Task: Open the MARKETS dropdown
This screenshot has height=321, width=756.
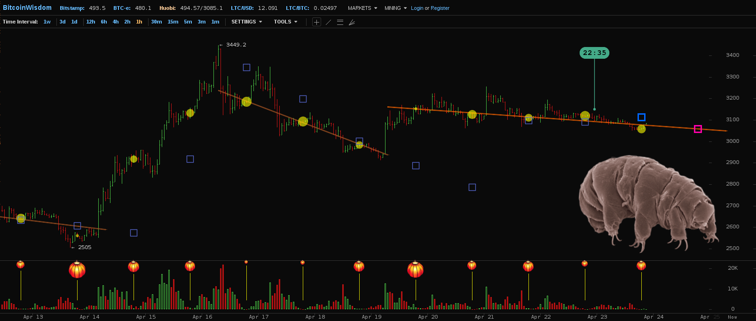Action: coord(362,8)
